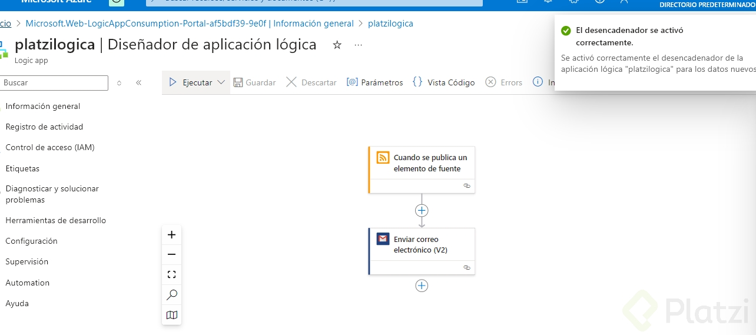Click the Logic app resource icon

[x=4, y=49]
